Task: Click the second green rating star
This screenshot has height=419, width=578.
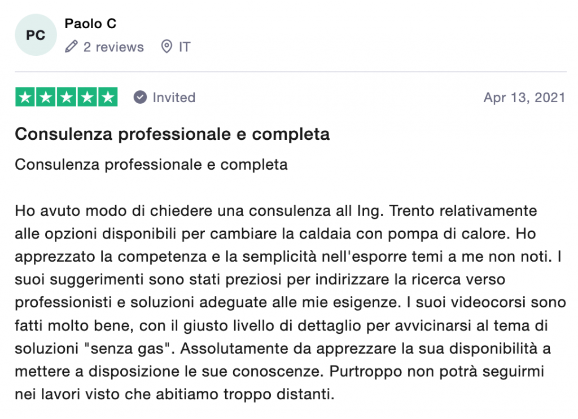Action: [x=46, y=97]
